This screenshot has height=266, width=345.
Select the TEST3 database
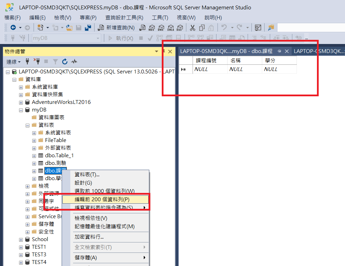pos(39,255)
